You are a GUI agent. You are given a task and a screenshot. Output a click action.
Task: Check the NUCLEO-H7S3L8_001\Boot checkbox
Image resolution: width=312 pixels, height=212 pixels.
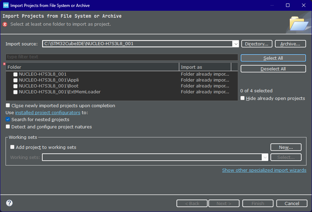tap(15, 86)
